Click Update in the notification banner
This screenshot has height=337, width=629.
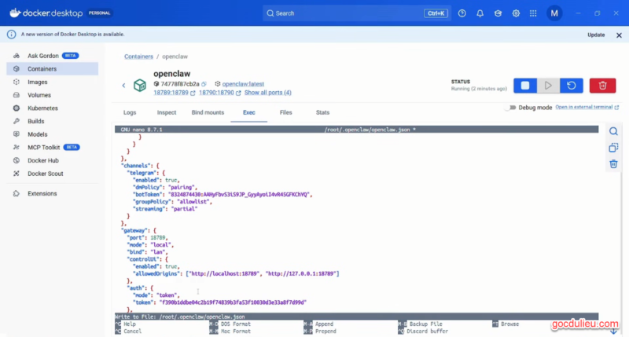pos(595,35)
